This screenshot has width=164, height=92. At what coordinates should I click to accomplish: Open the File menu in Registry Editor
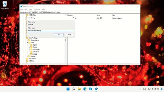coord(22,9)
